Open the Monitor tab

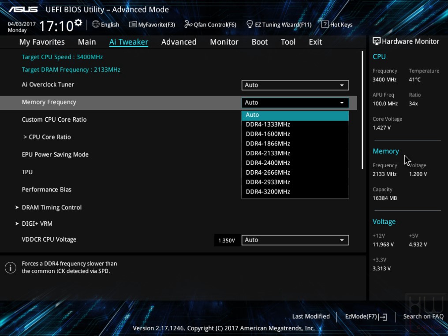[x=224, y=42]
